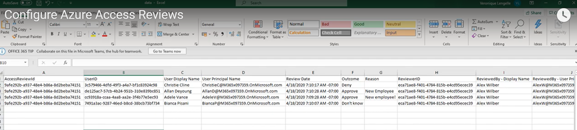577x130 pixels.
Task: Open Conditional Formatting menu
Action: point(258,30)
